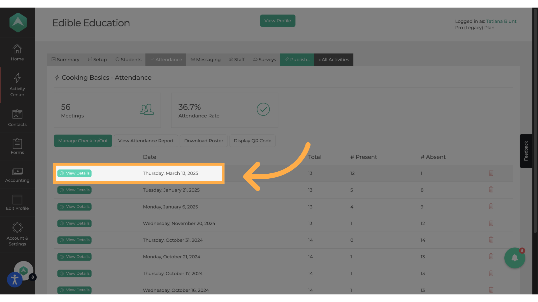The height and width of the screenshot is (302, 538).
Task: Click Manage Check In/Out button
Action: (x=83, y=141)
